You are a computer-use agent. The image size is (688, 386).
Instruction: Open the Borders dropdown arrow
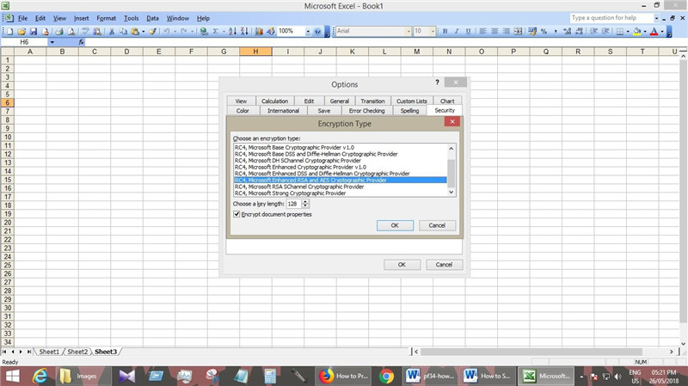[x=628, y=31]
